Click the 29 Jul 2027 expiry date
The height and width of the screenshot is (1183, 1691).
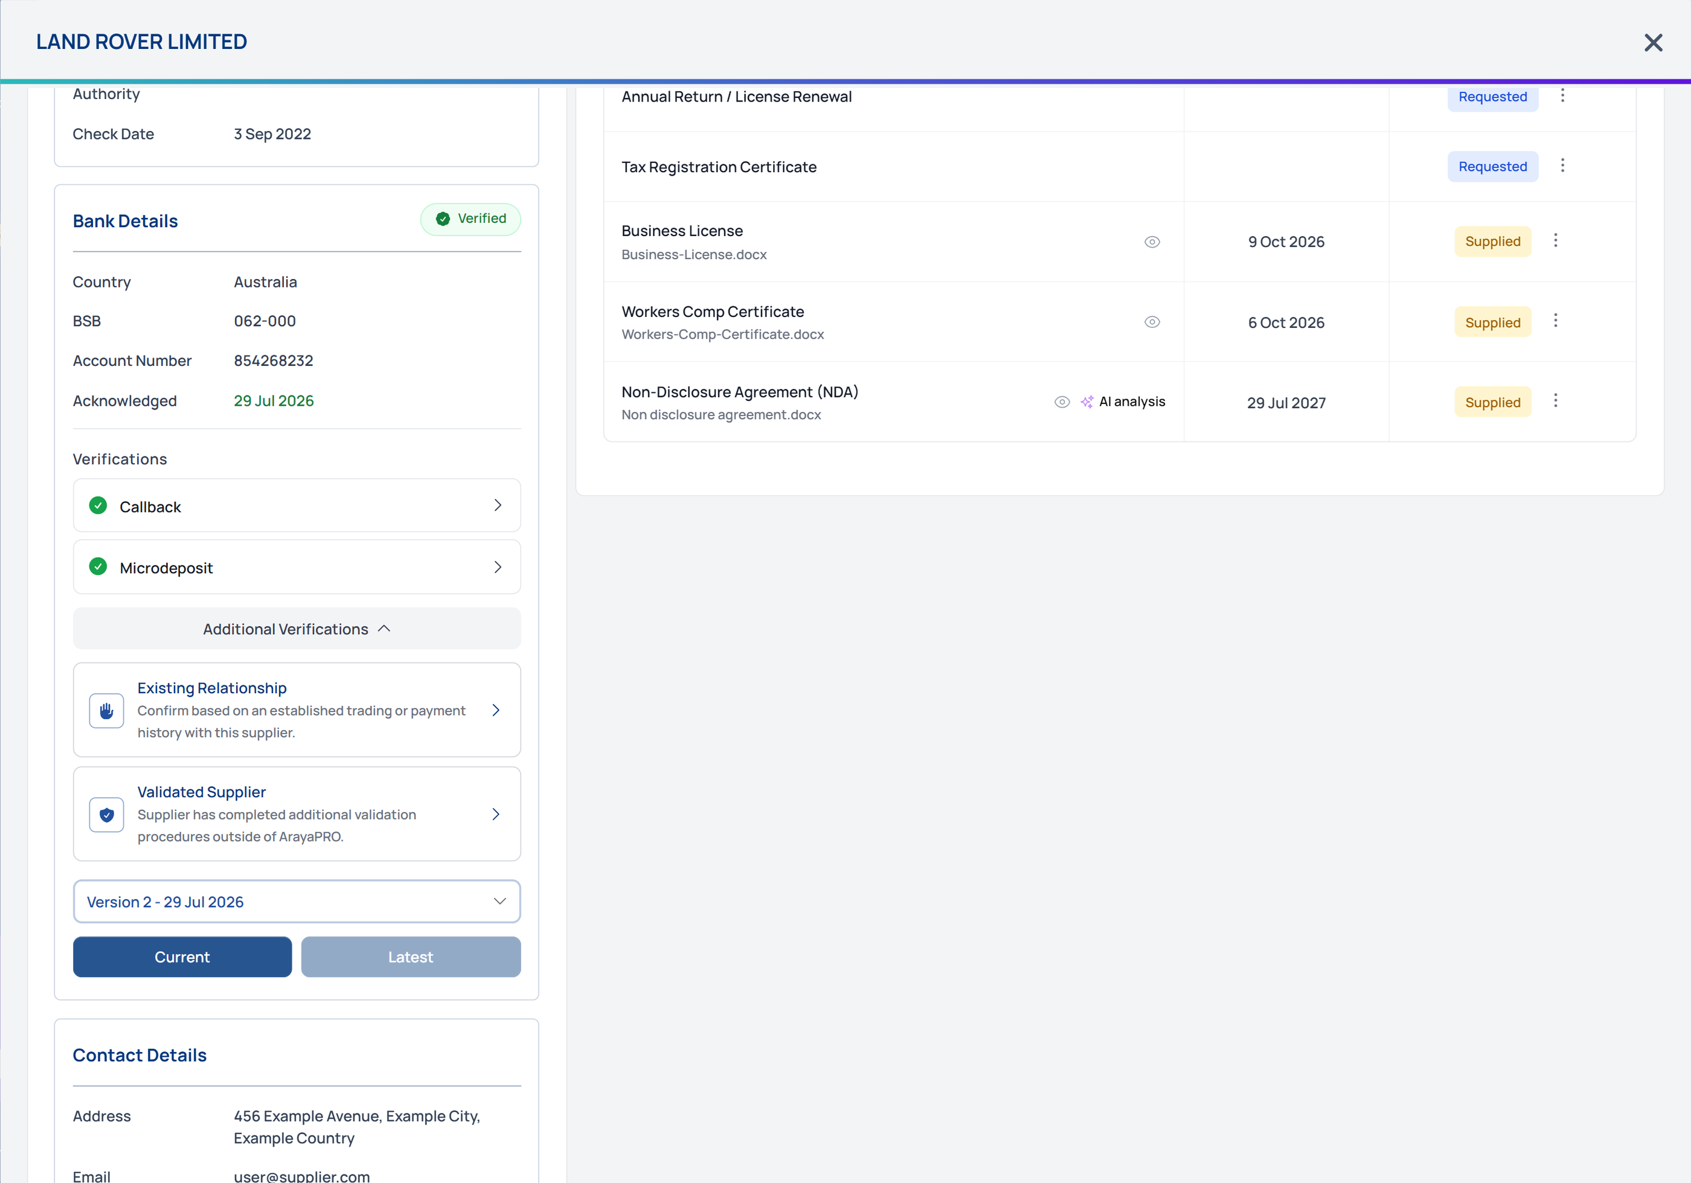coord(1286,403)
